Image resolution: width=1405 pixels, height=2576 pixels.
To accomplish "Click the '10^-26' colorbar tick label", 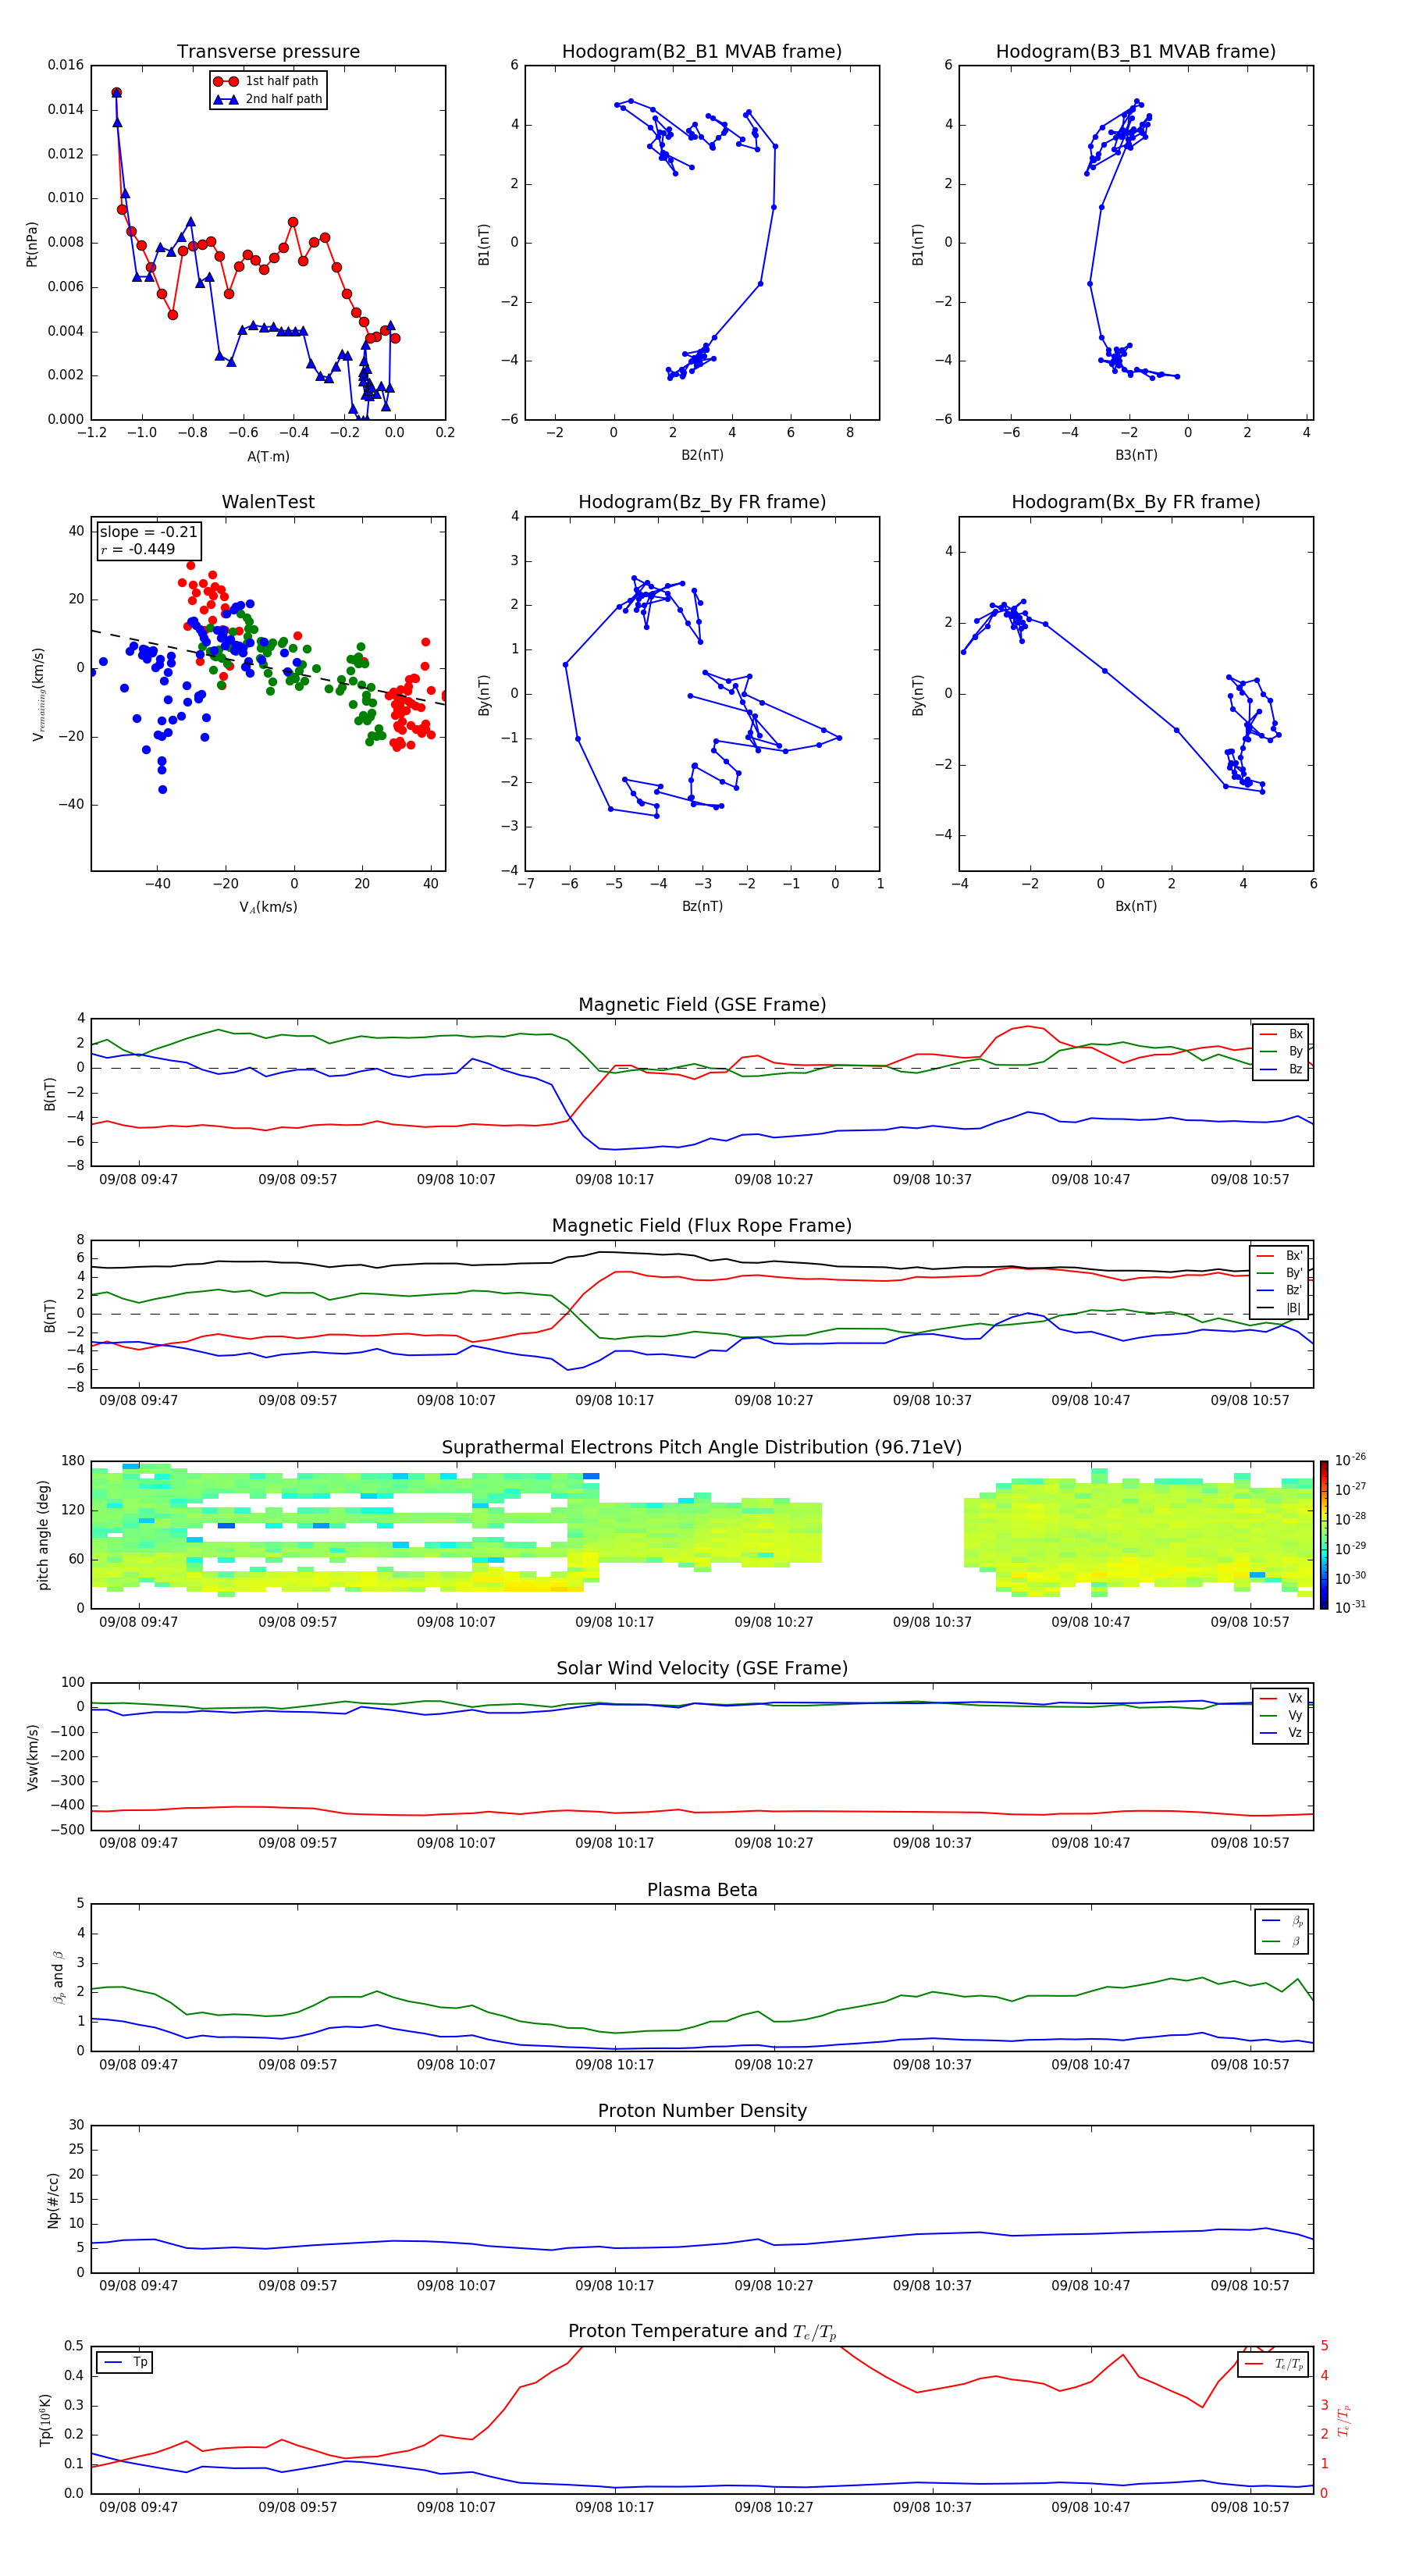I will click(x=1350, y=1460).
